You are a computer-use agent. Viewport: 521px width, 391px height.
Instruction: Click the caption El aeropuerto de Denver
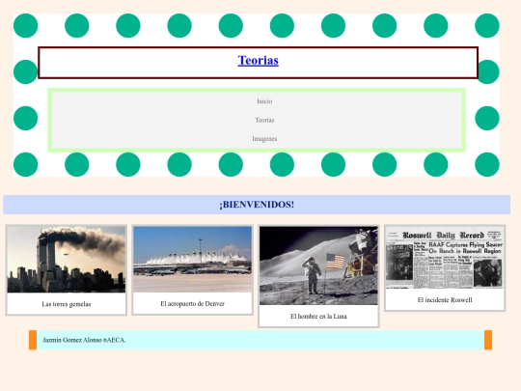pyautogui.click(x=192, y=304)
